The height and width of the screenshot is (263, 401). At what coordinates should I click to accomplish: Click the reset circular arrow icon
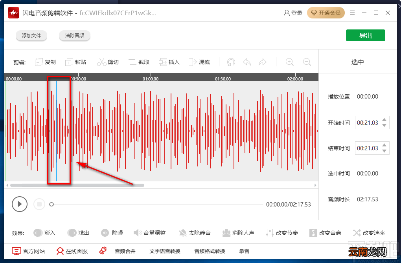(231, 62)
